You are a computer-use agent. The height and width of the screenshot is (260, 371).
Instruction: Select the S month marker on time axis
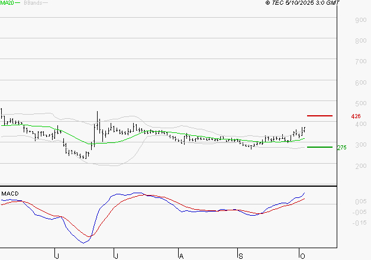tap(241, 255)
